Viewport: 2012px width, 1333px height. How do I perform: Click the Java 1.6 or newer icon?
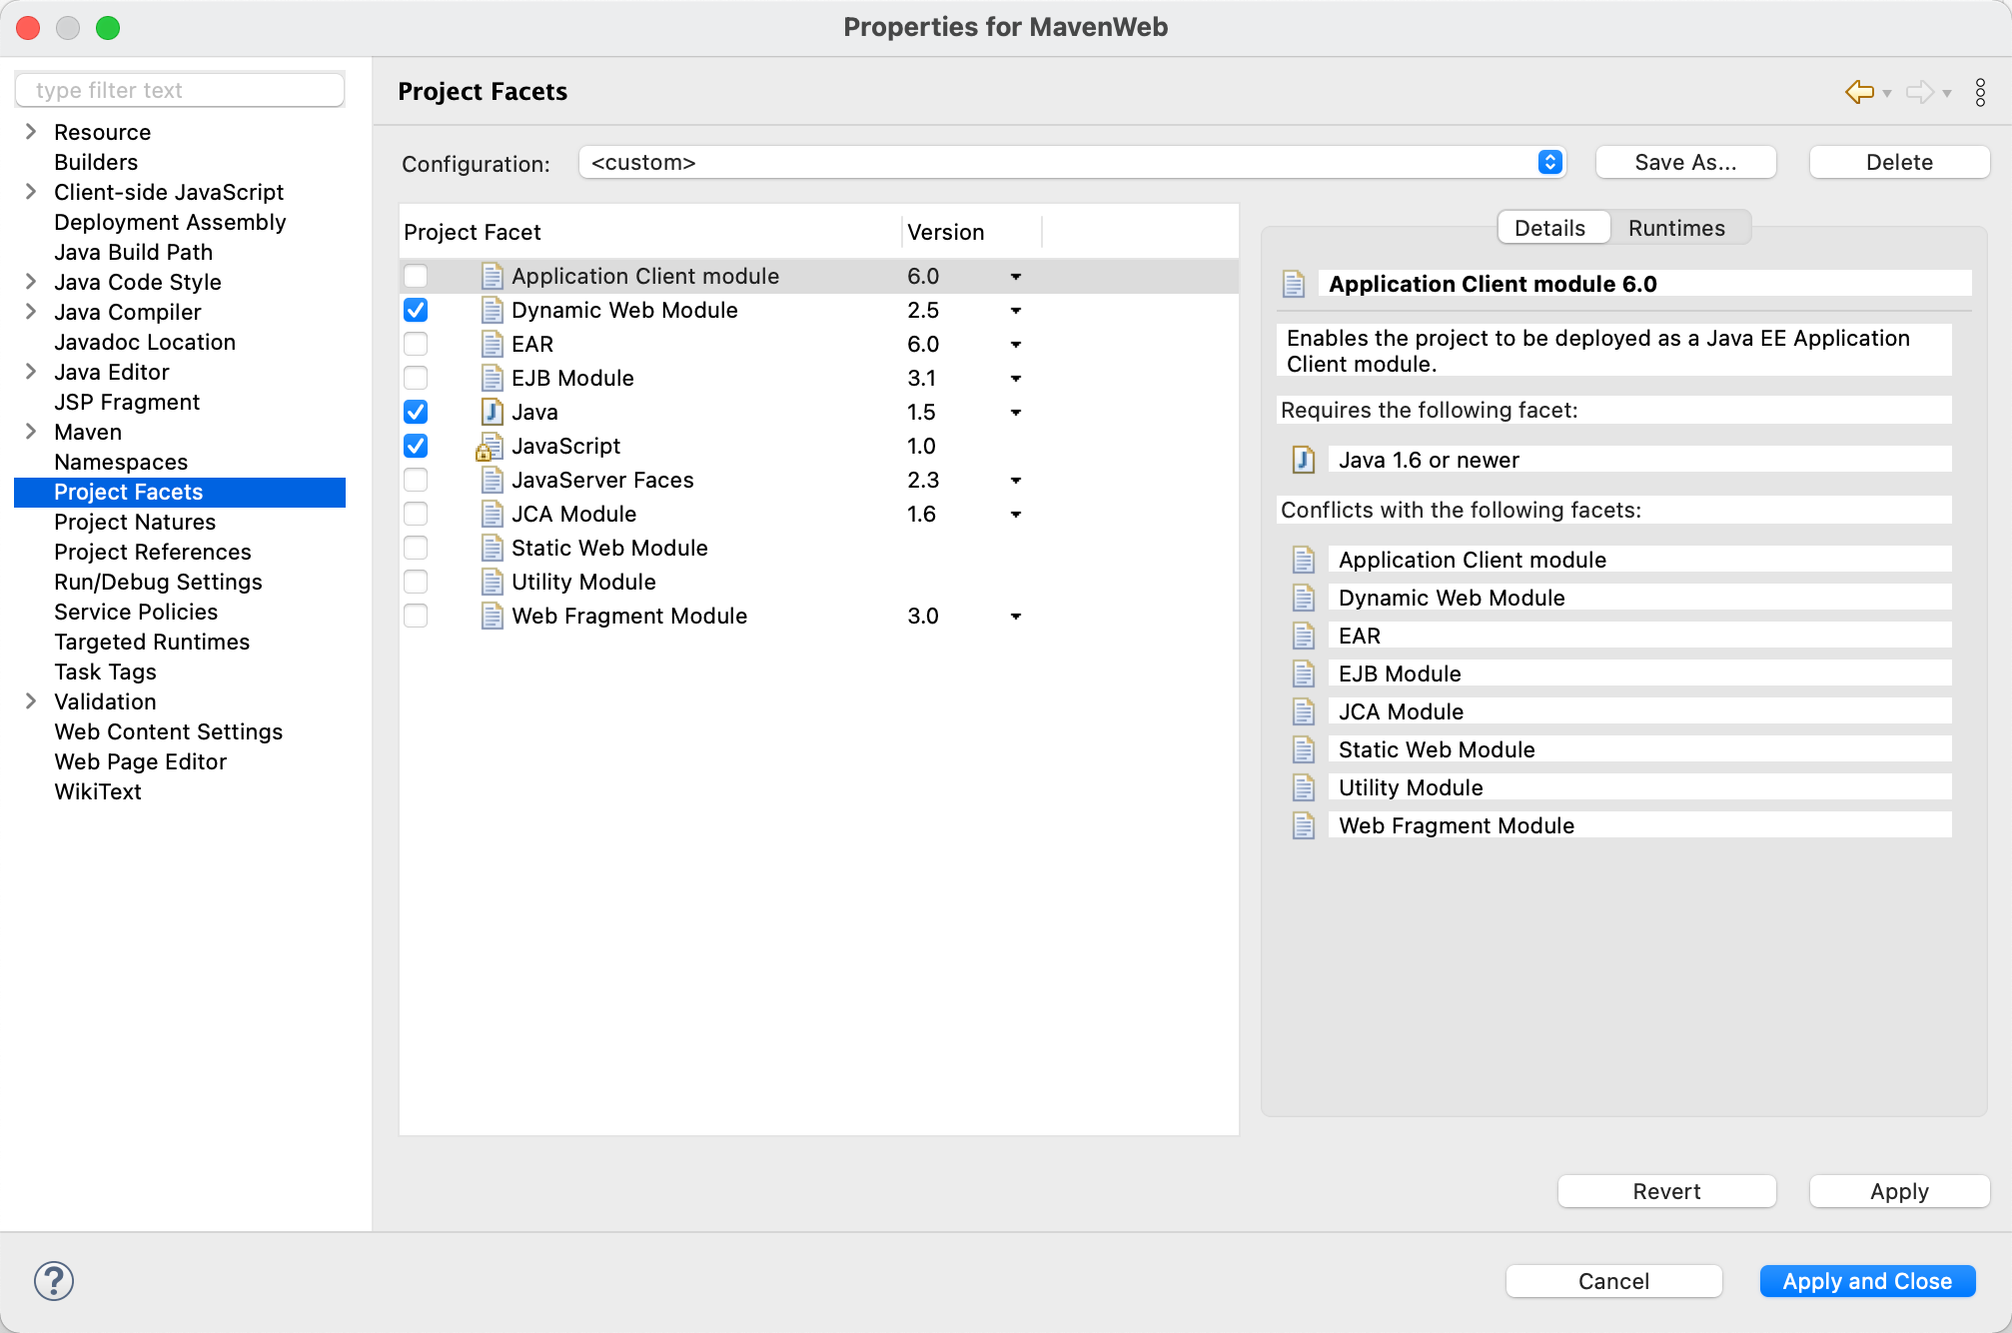1303,460
